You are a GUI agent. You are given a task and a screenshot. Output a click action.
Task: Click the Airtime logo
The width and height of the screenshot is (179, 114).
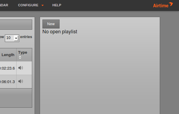click(x=163, y=5)
